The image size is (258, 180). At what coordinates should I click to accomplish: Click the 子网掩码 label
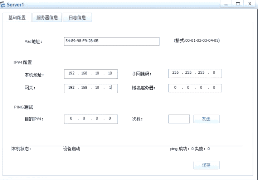pyautogui.click(x=141, y=74)
